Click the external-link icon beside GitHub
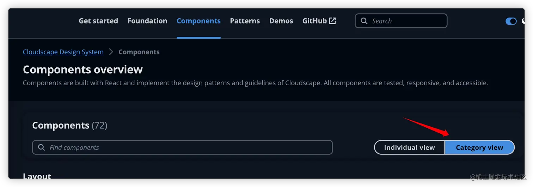Image resolution: width=533 pixels, height=187 pixels. pos(332,21)
